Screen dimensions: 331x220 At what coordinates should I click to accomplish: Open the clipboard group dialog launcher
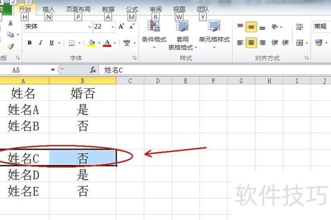click(18, 58)
